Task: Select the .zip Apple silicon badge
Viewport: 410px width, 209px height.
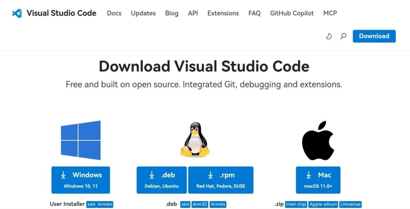Action: tap(324, 204)
